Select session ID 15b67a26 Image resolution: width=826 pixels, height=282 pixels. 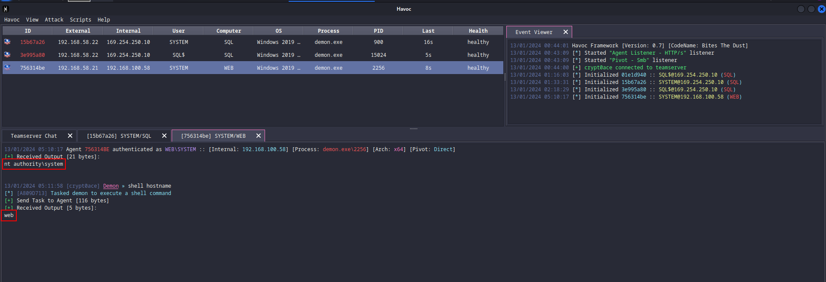click(x=32, y=42)
